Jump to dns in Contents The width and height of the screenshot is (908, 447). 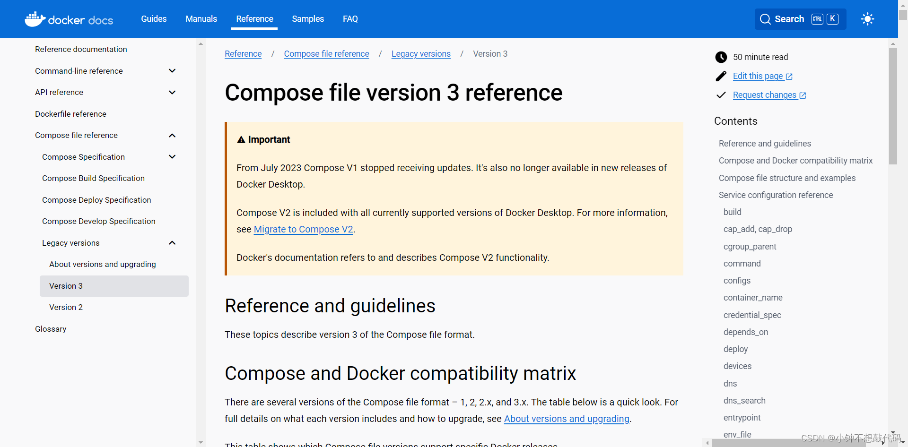[x=730, y=384]
